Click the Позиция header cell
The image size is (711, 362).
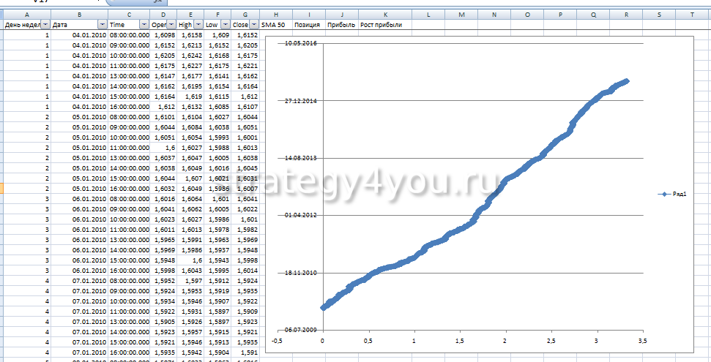click(x=308, y=25)
